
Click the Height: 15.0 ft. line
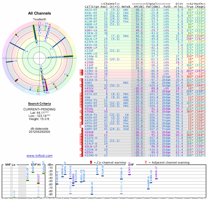[x=40, y=119]
